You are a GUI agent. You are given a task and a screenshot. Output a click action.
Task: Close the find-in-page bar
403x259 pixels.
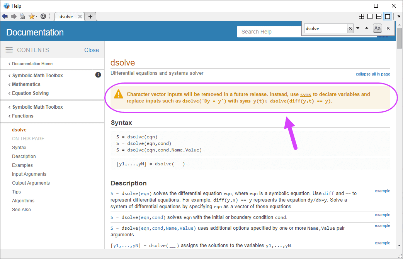click(x=388, y=29)
